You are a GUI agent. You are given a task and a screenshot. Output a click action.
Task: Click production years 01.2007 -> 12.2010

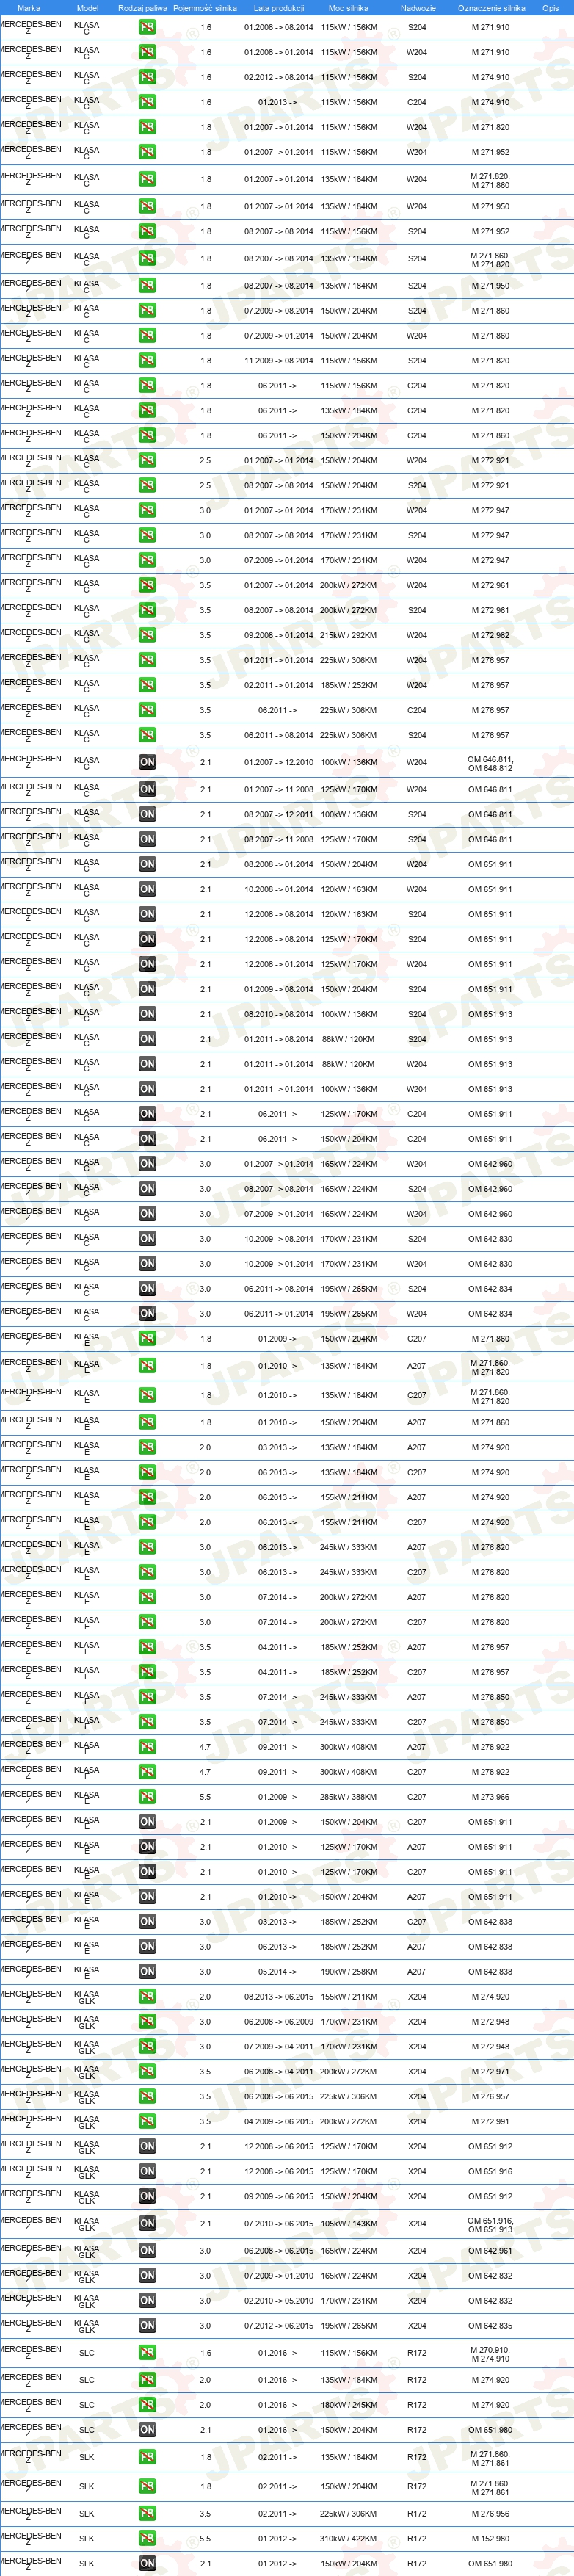pyautogui.click(x=278, y=762)
